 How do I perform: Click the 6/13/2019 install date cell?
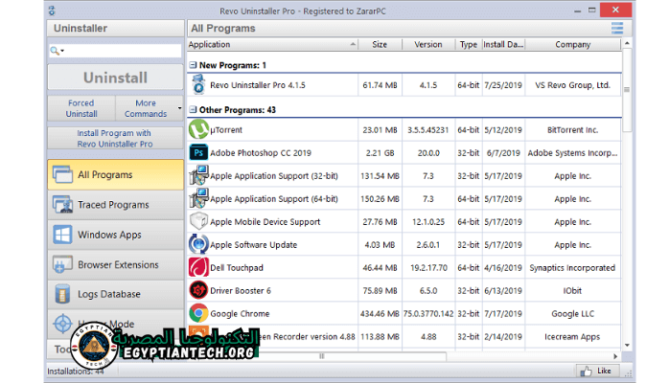click(x=503, y=290)
